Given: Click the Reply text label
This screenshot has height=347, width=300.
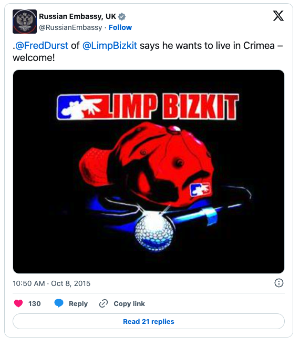Looking at the screenshot, I should click(78, 304).
